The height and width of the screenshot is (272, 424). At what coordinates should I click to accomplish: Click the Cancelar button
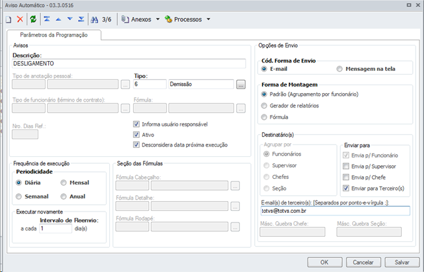tap(363, 262)
